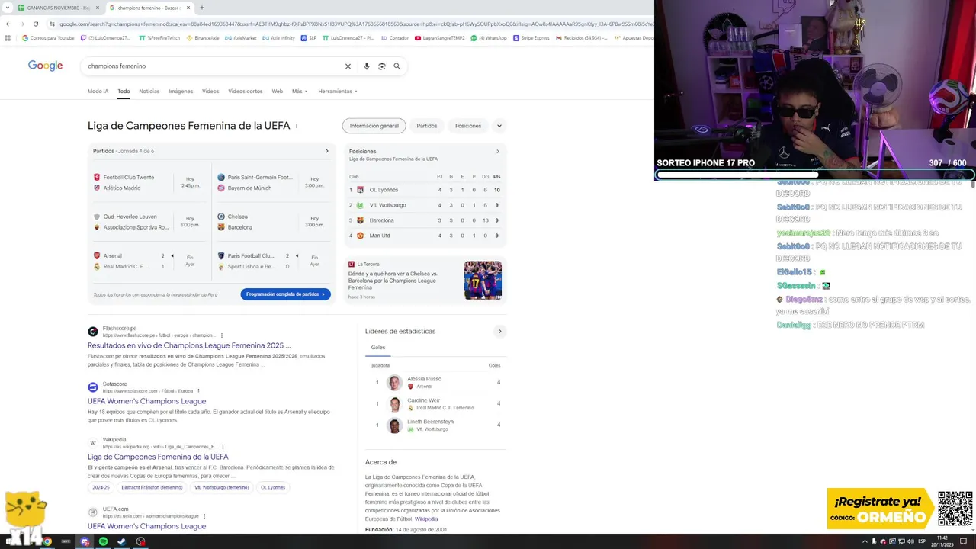This screenshot has width=976, height=549.
Task: Click the 2024-25 chip under Wikipedia
Action: (x=101, y=487)
